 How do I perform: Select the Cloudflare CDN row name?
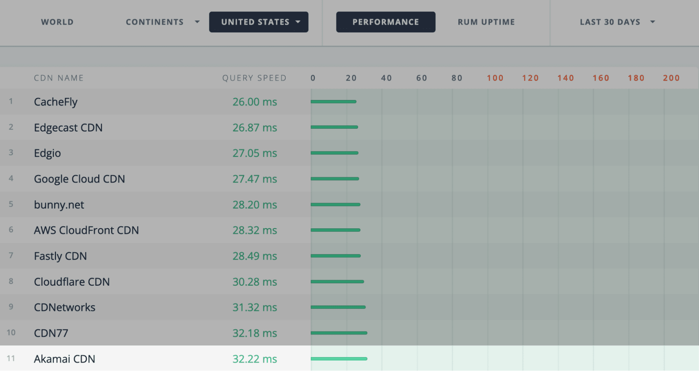tap(72, 282)
